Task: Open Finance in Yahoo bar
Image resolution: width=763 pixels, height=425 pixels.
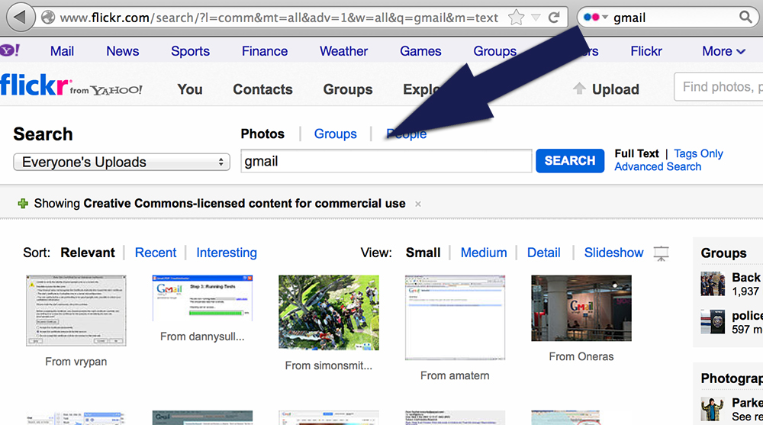Action: click(265, 51)
